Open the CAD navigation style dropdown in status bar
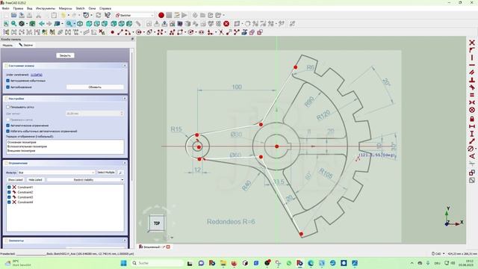This screenshot has width=478, height=269. [x=438, y=254]
